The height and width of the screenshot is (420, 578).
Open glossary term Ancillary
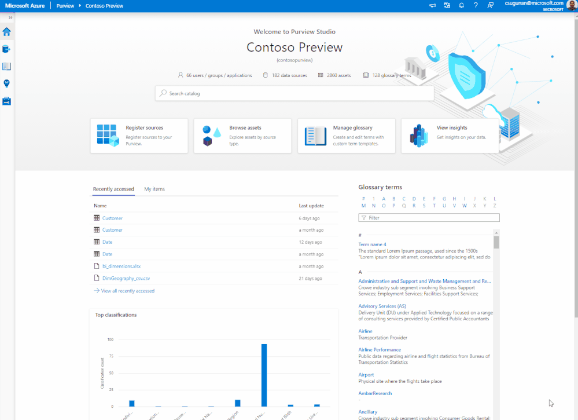click(x=368, y=412)
